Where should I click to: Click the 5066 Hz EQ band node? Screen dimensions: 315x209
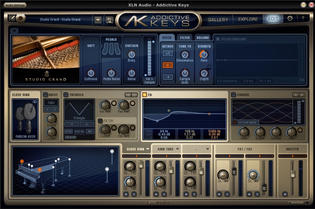pyautogui.click(x=209, y=114)
